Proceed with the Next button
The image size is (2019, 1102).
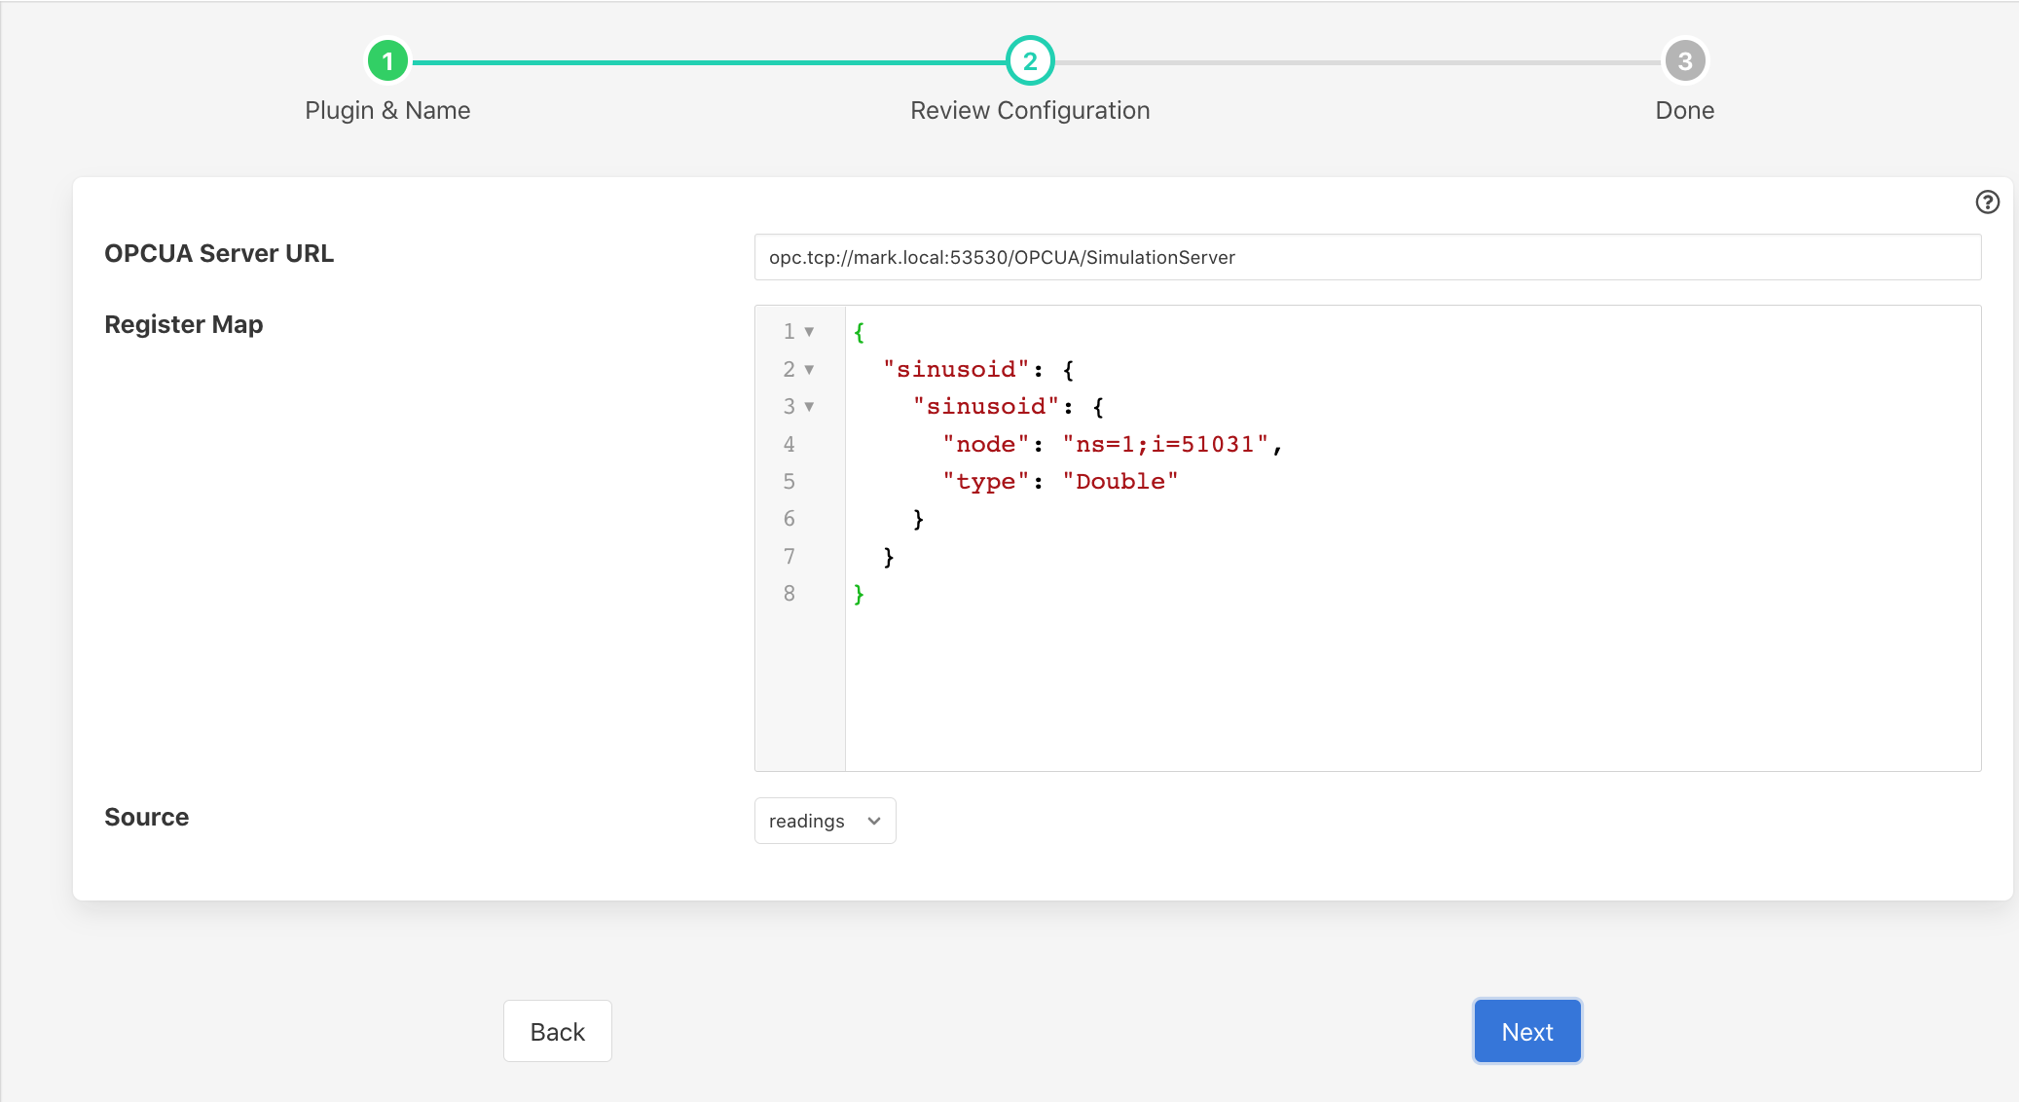(x=1526, y=1031)
